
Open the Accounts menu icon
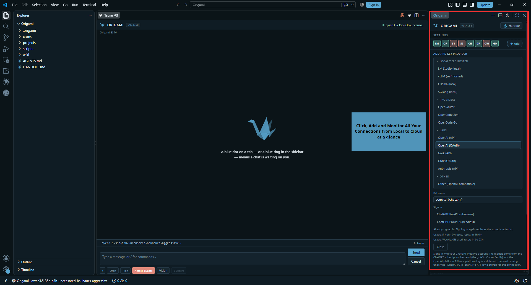pyautogui.click(x=6, y=258)
